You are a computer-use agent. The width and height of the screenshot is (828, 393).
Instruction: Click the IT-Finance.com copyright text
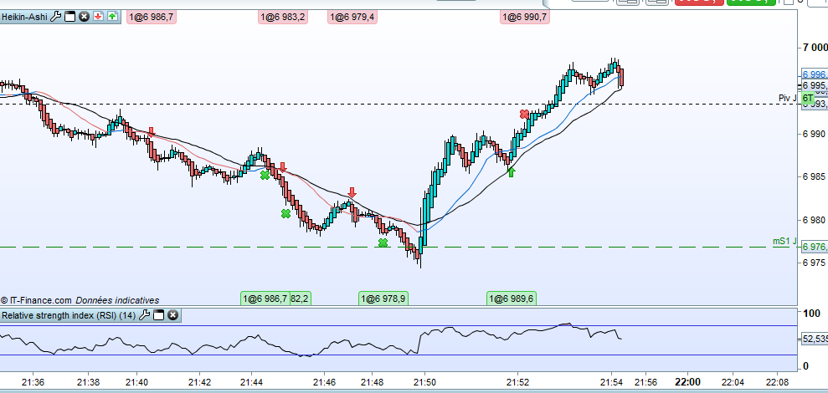(x=36, y=300)
